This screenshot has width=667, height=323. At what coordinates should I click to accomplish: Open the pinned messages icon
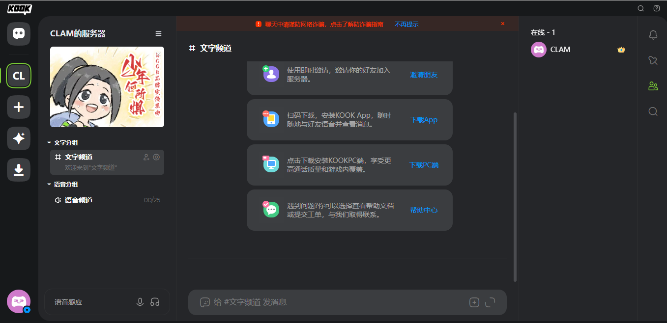653,60
